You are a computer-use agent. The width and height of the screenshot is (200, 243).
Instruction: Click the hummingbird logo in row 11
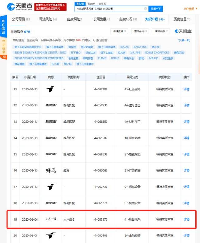point(51,89)
